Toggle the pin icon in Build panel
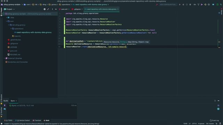The width and height of the screenshot is (223, 125). 5,106
